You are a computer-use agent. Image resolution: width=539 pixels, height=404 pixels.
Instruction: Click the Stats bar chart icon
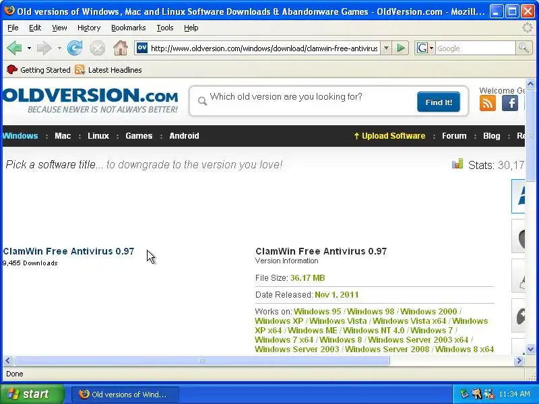pos(457,164)
